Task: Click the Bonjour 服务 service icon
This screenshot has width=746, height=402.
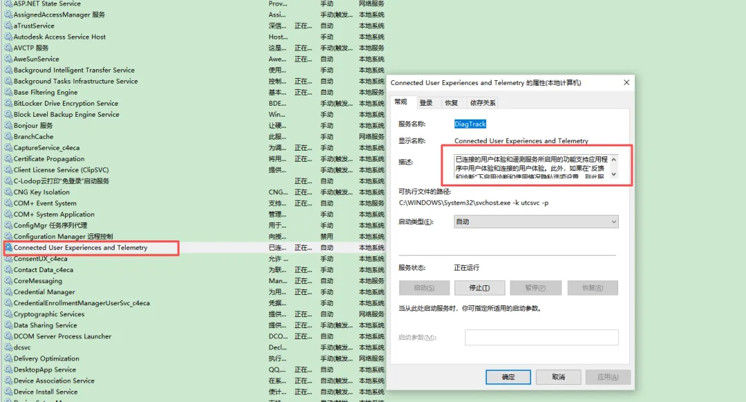Action: (8, 125)
